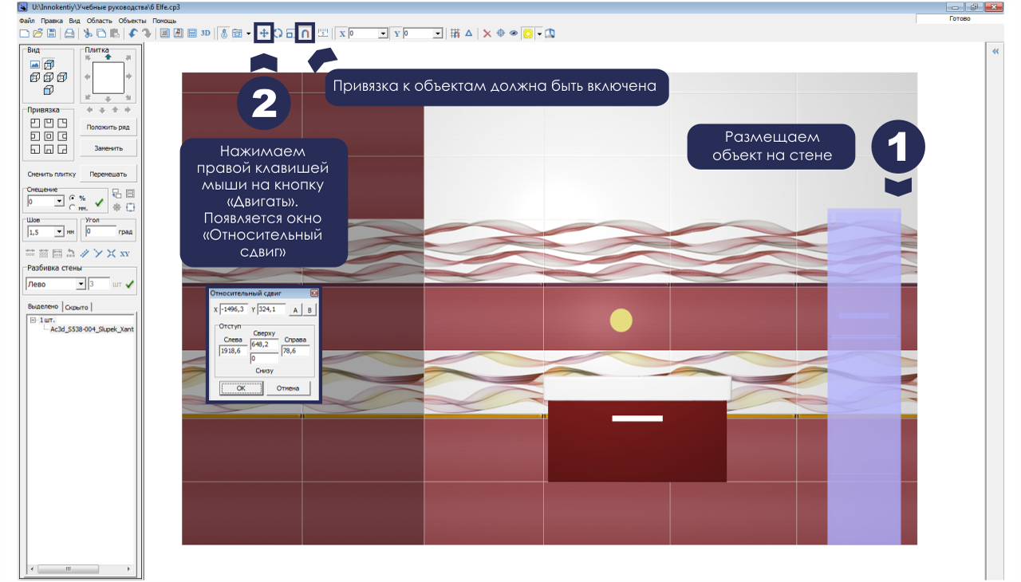The height and width of the screenshot is (582, 1021).
Task: Switch to the Выделено tab
Action: tap(43, 307)
